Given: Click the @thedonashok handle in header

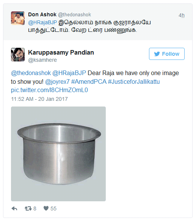Looking at the screenshot, I should (74, 15).
